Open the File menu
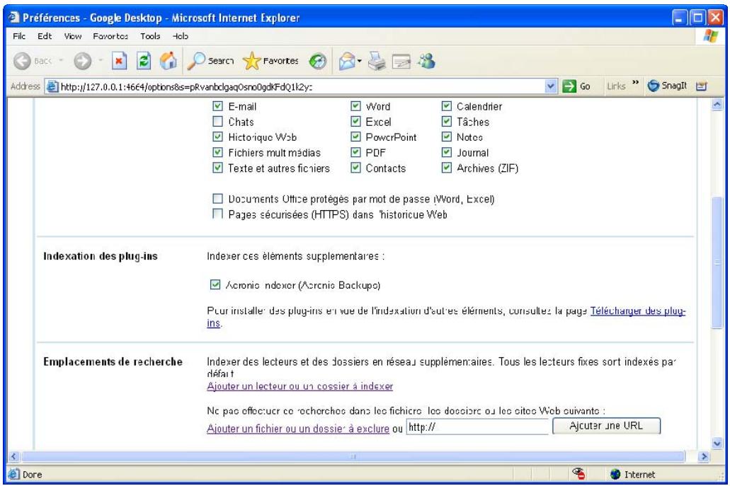The height and width of the screenshot is (486, 730). (19, 36)
